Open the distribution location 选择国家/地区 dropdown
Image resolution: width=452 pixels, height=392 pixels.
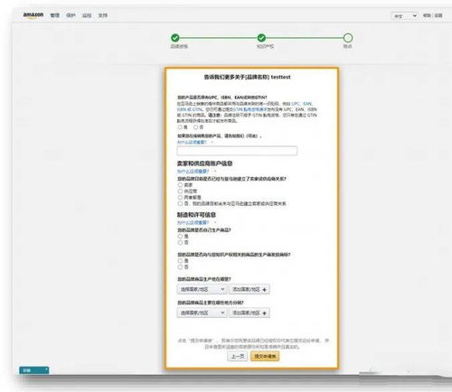(202, 313)
